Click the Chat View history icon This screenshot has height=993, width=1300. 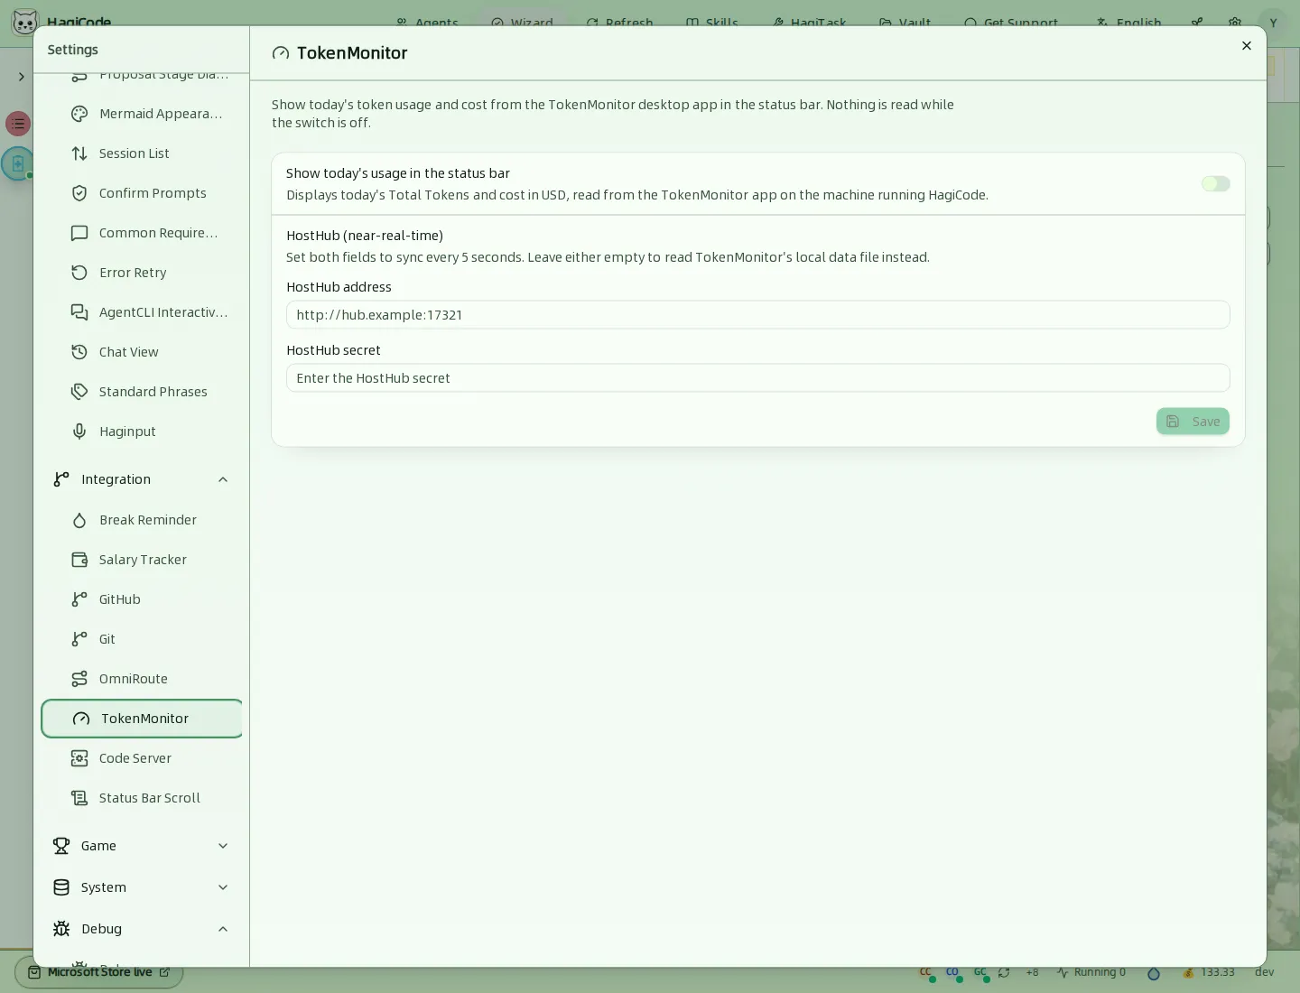[x=79, y=352]
